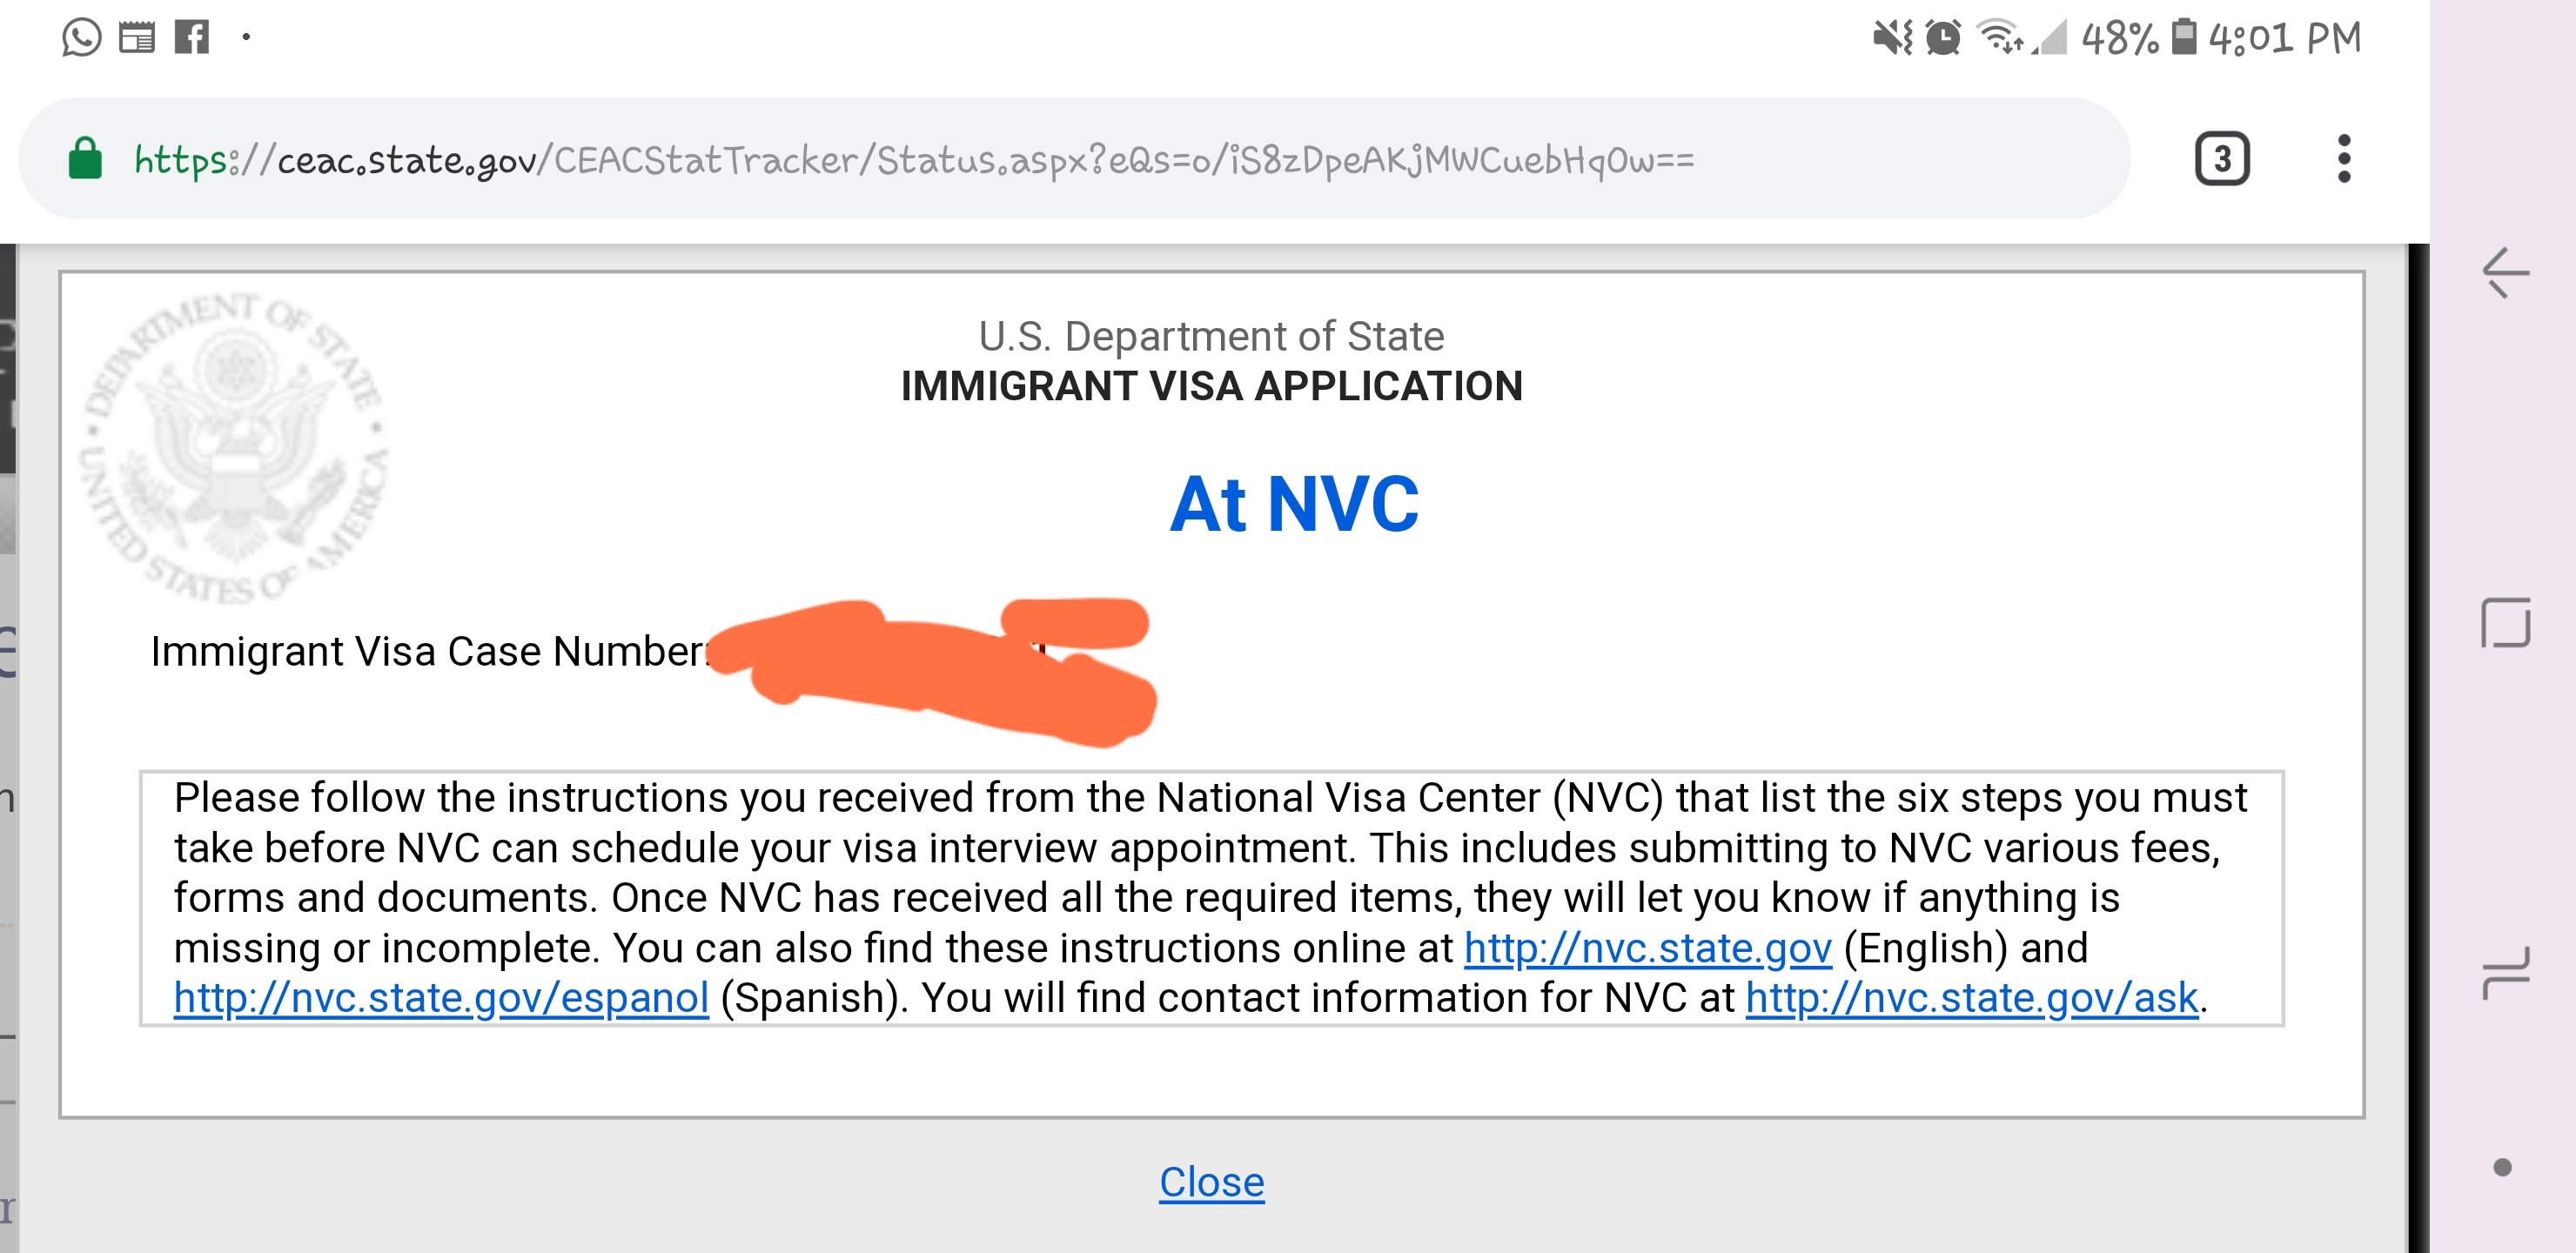Open the tab switcher showing 3 tabs

pos(2222,159)
